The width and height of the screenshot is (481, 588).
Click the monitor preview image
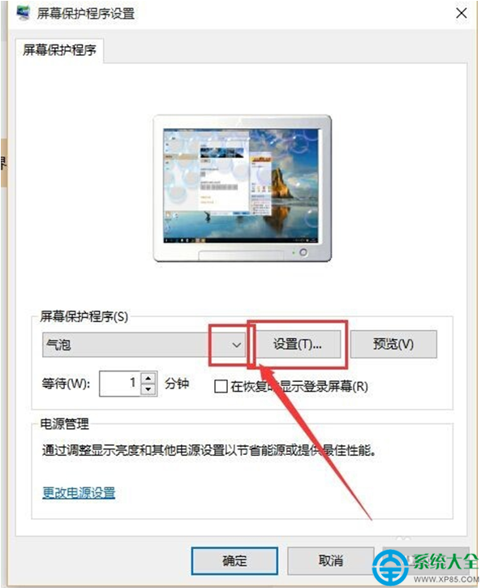(x=243, y=188)
